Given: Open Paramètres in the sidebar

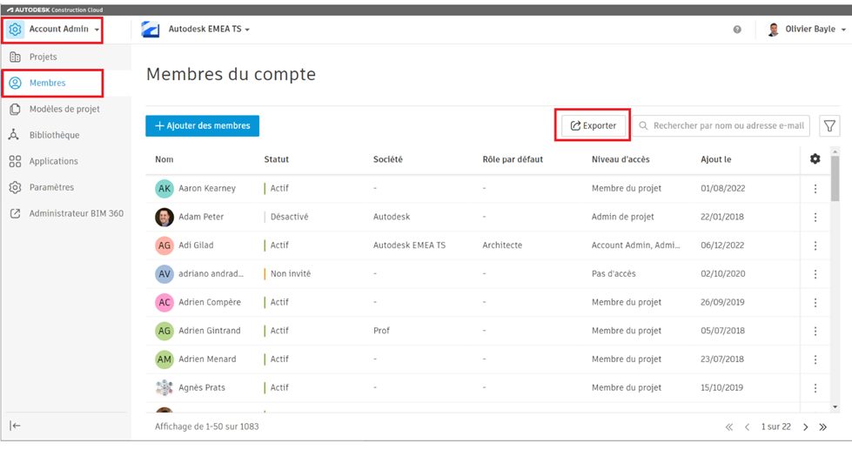Looking at the screenshot, I should coord(51,187).
